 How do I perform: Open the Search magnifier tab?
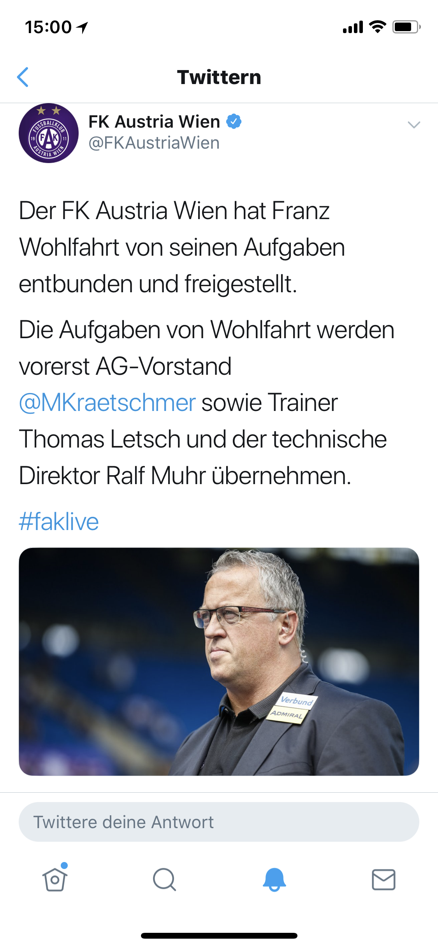click(164, 880)
